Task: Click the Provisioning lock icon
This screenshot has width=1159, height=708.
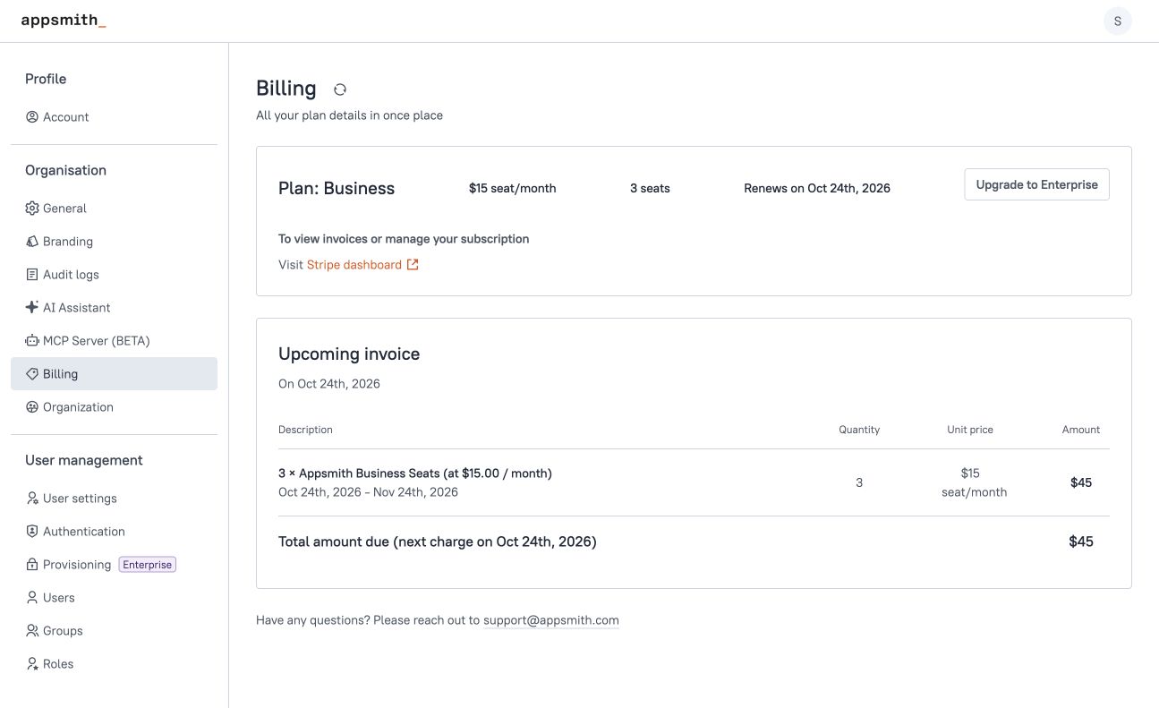Action: coord(32,565)
